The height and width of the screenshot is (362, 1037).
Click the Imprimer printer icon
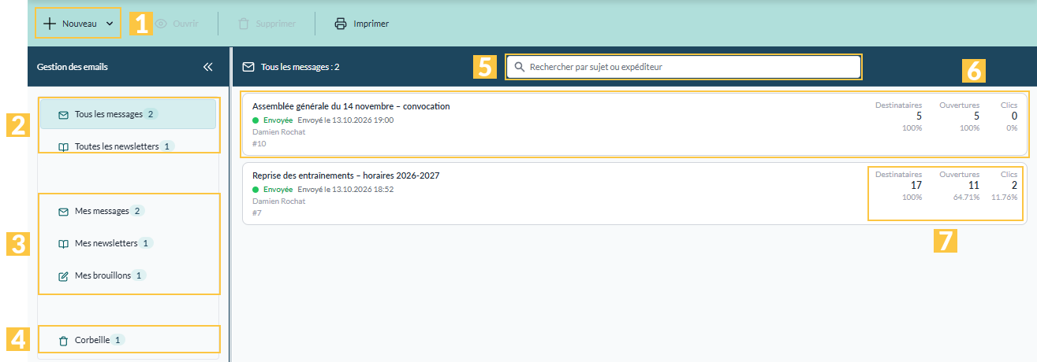[341, 24]
